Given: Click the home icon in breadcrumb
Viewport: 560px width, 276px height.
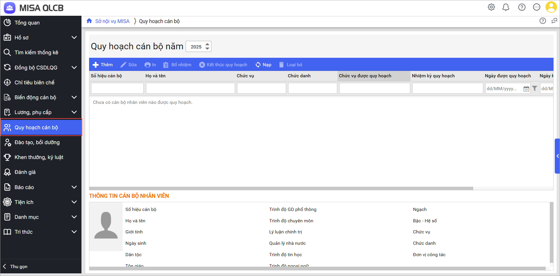Looking at the screenshot, I should [89, 21].
